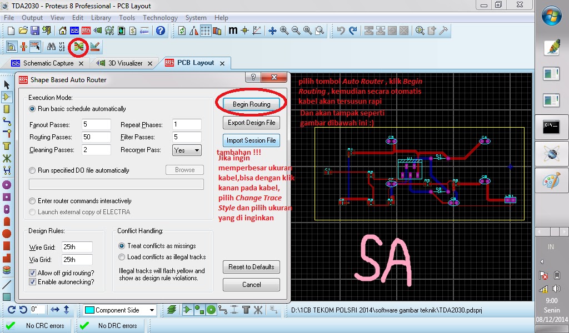Click the Begin Routing button
The height and width of the screenshot is (333, 569).
(x=252, y=104)
